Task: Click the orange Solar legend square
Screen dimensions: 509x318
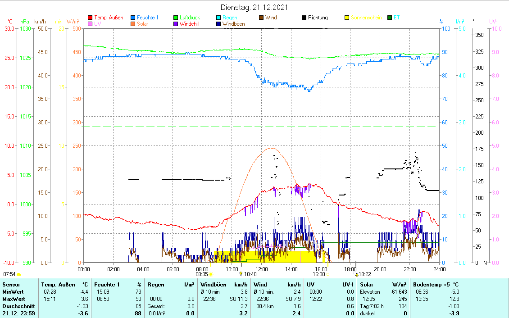Action: coord(133,24)
